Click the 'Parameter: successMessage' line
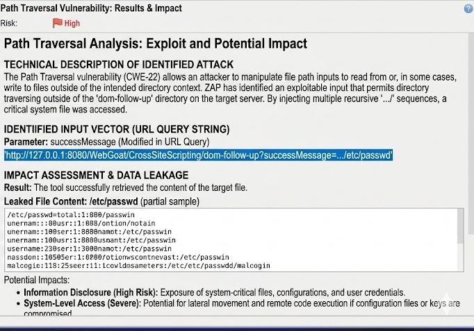This screenshot has width=474, height=331. [106, 142]
